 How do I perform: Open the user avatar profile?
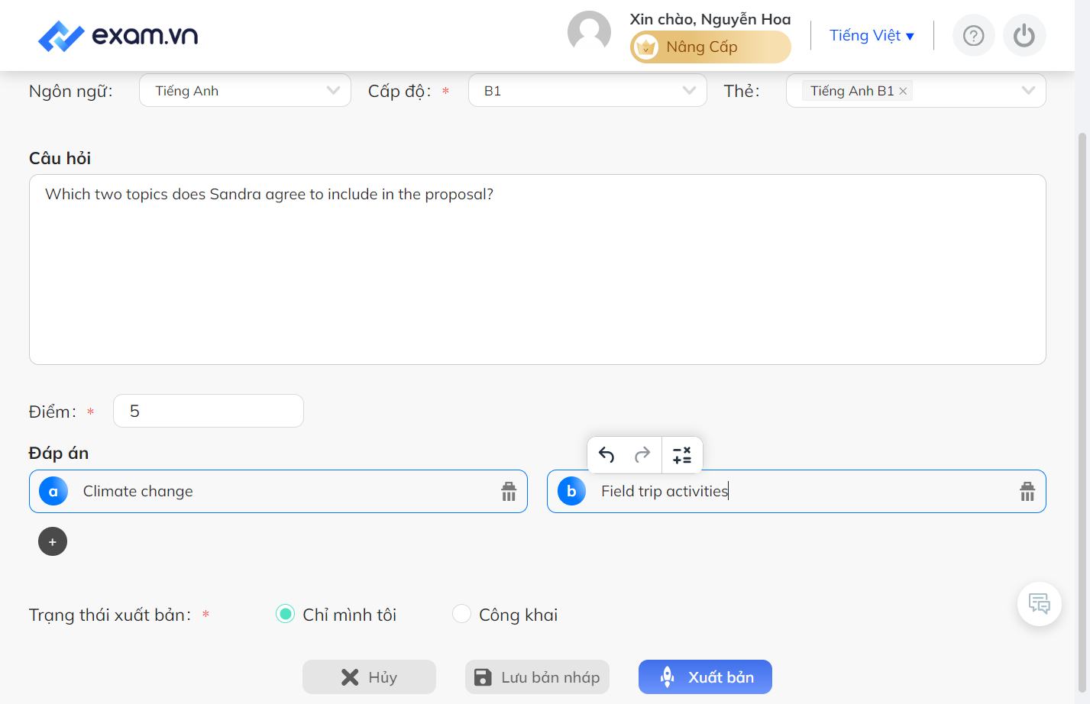pyautogui.click(x=589, y=32)
